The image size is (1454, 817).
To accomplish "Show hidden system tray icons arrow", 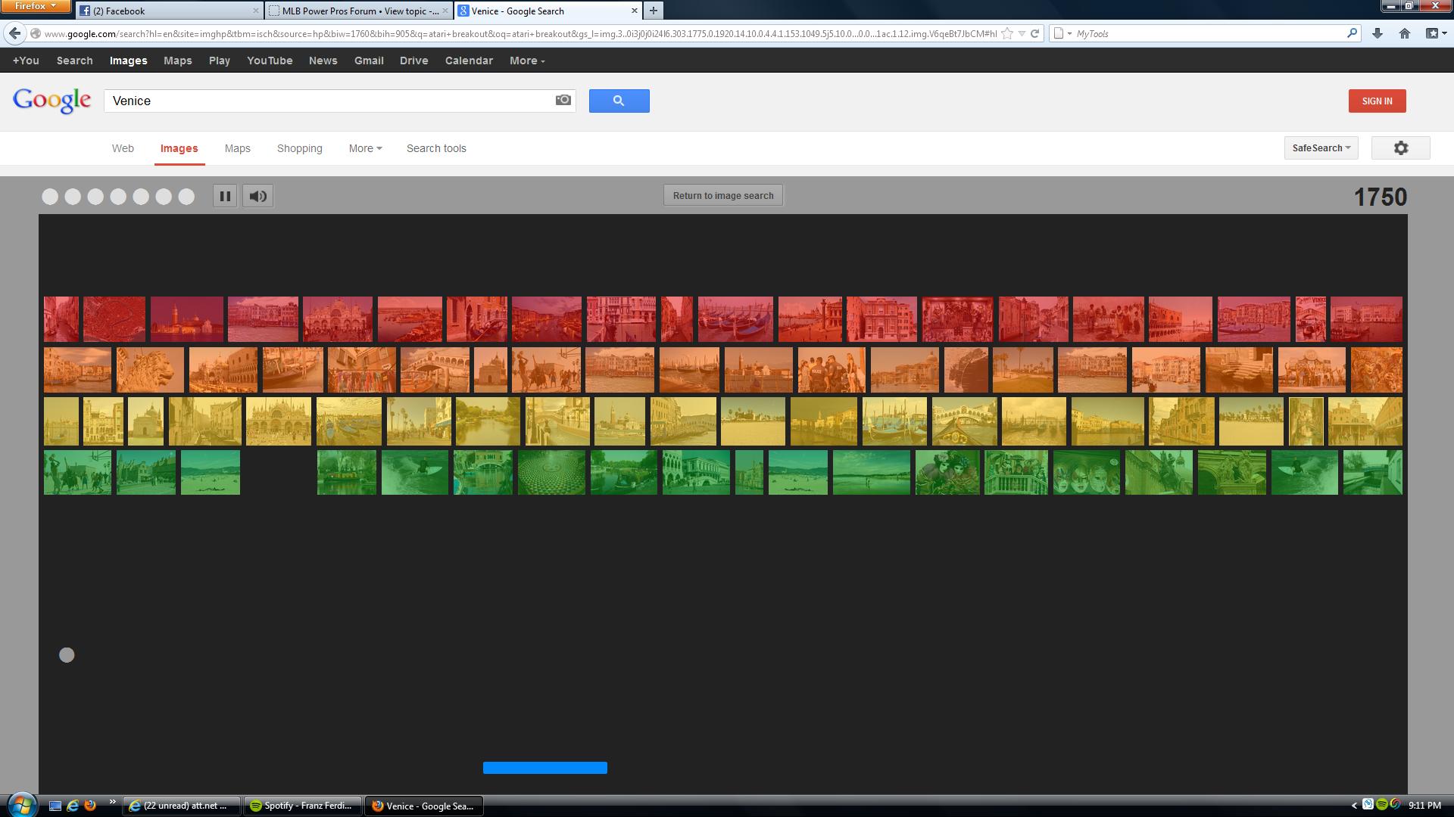I will pyautogui.click(x=1354, y=806).
